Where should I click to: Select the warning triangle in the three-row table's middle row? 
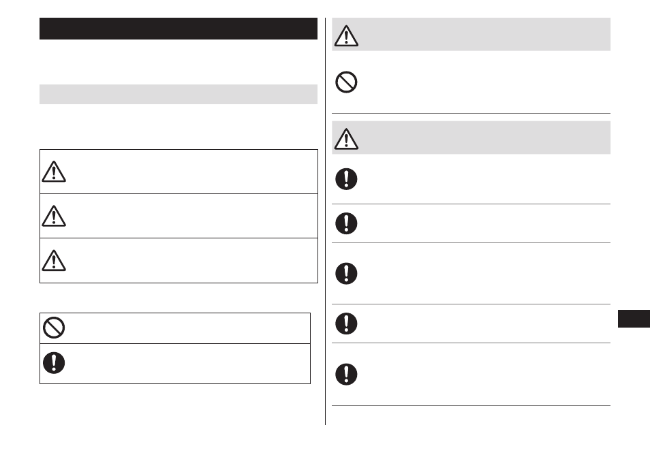pyautogui.click(x=54, y=216)
